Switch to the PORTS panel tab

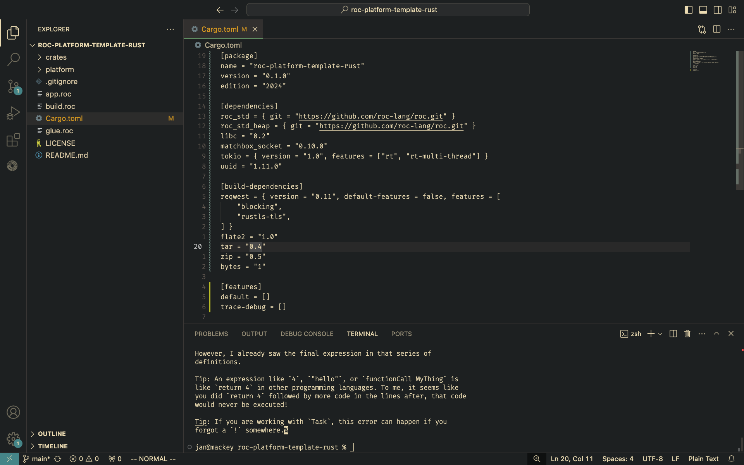point(401,334)
